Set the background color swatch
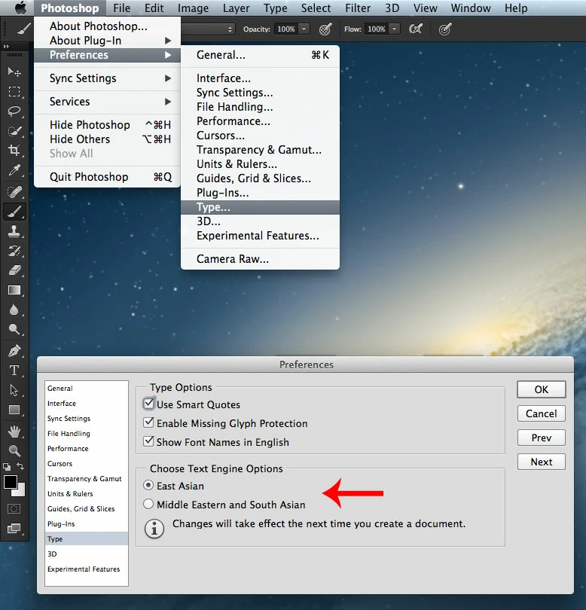Image resolution: width=586 pixels, height=610 pixels. [x=20, y=492]
